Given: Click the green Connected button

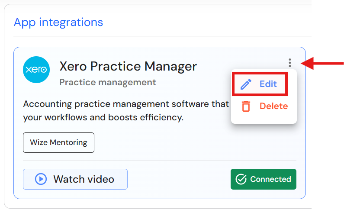Looking at the screenshot, I should point(263,179).
